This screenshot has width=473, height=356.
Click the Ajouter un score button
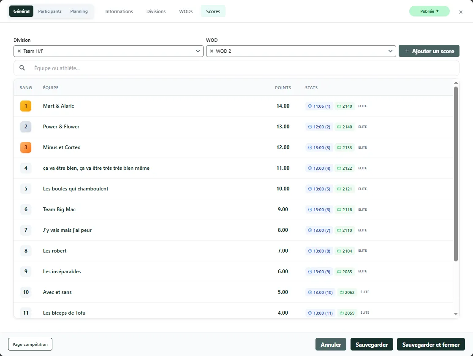coord(429,51)
